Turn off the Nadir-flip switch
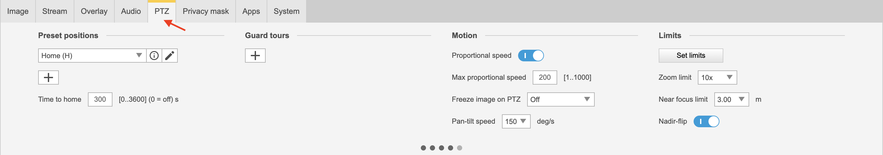This screenshot has width=883, height=155. 706,121
